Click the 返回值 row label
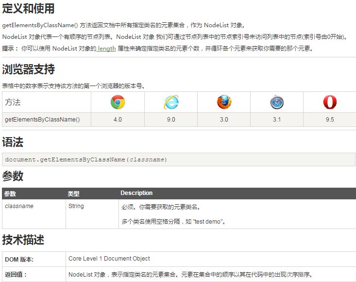The height and width of the screenshot is (282, 356). coord(16,275)
